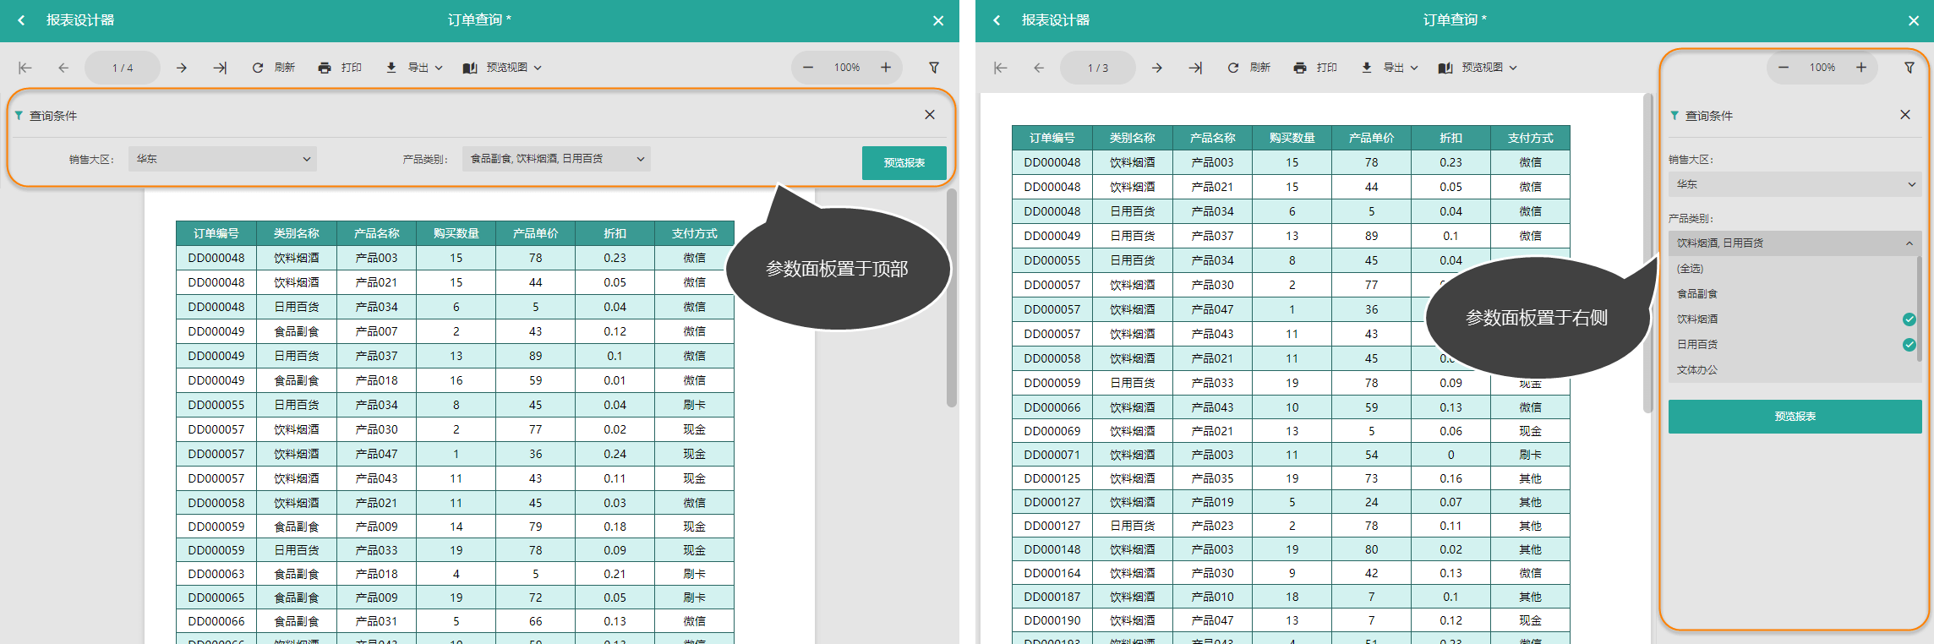Image resolution: width=1934 pixels, height=644 pixels.
Task: Close the left 订单查询 window
Action: pos(938,21)
